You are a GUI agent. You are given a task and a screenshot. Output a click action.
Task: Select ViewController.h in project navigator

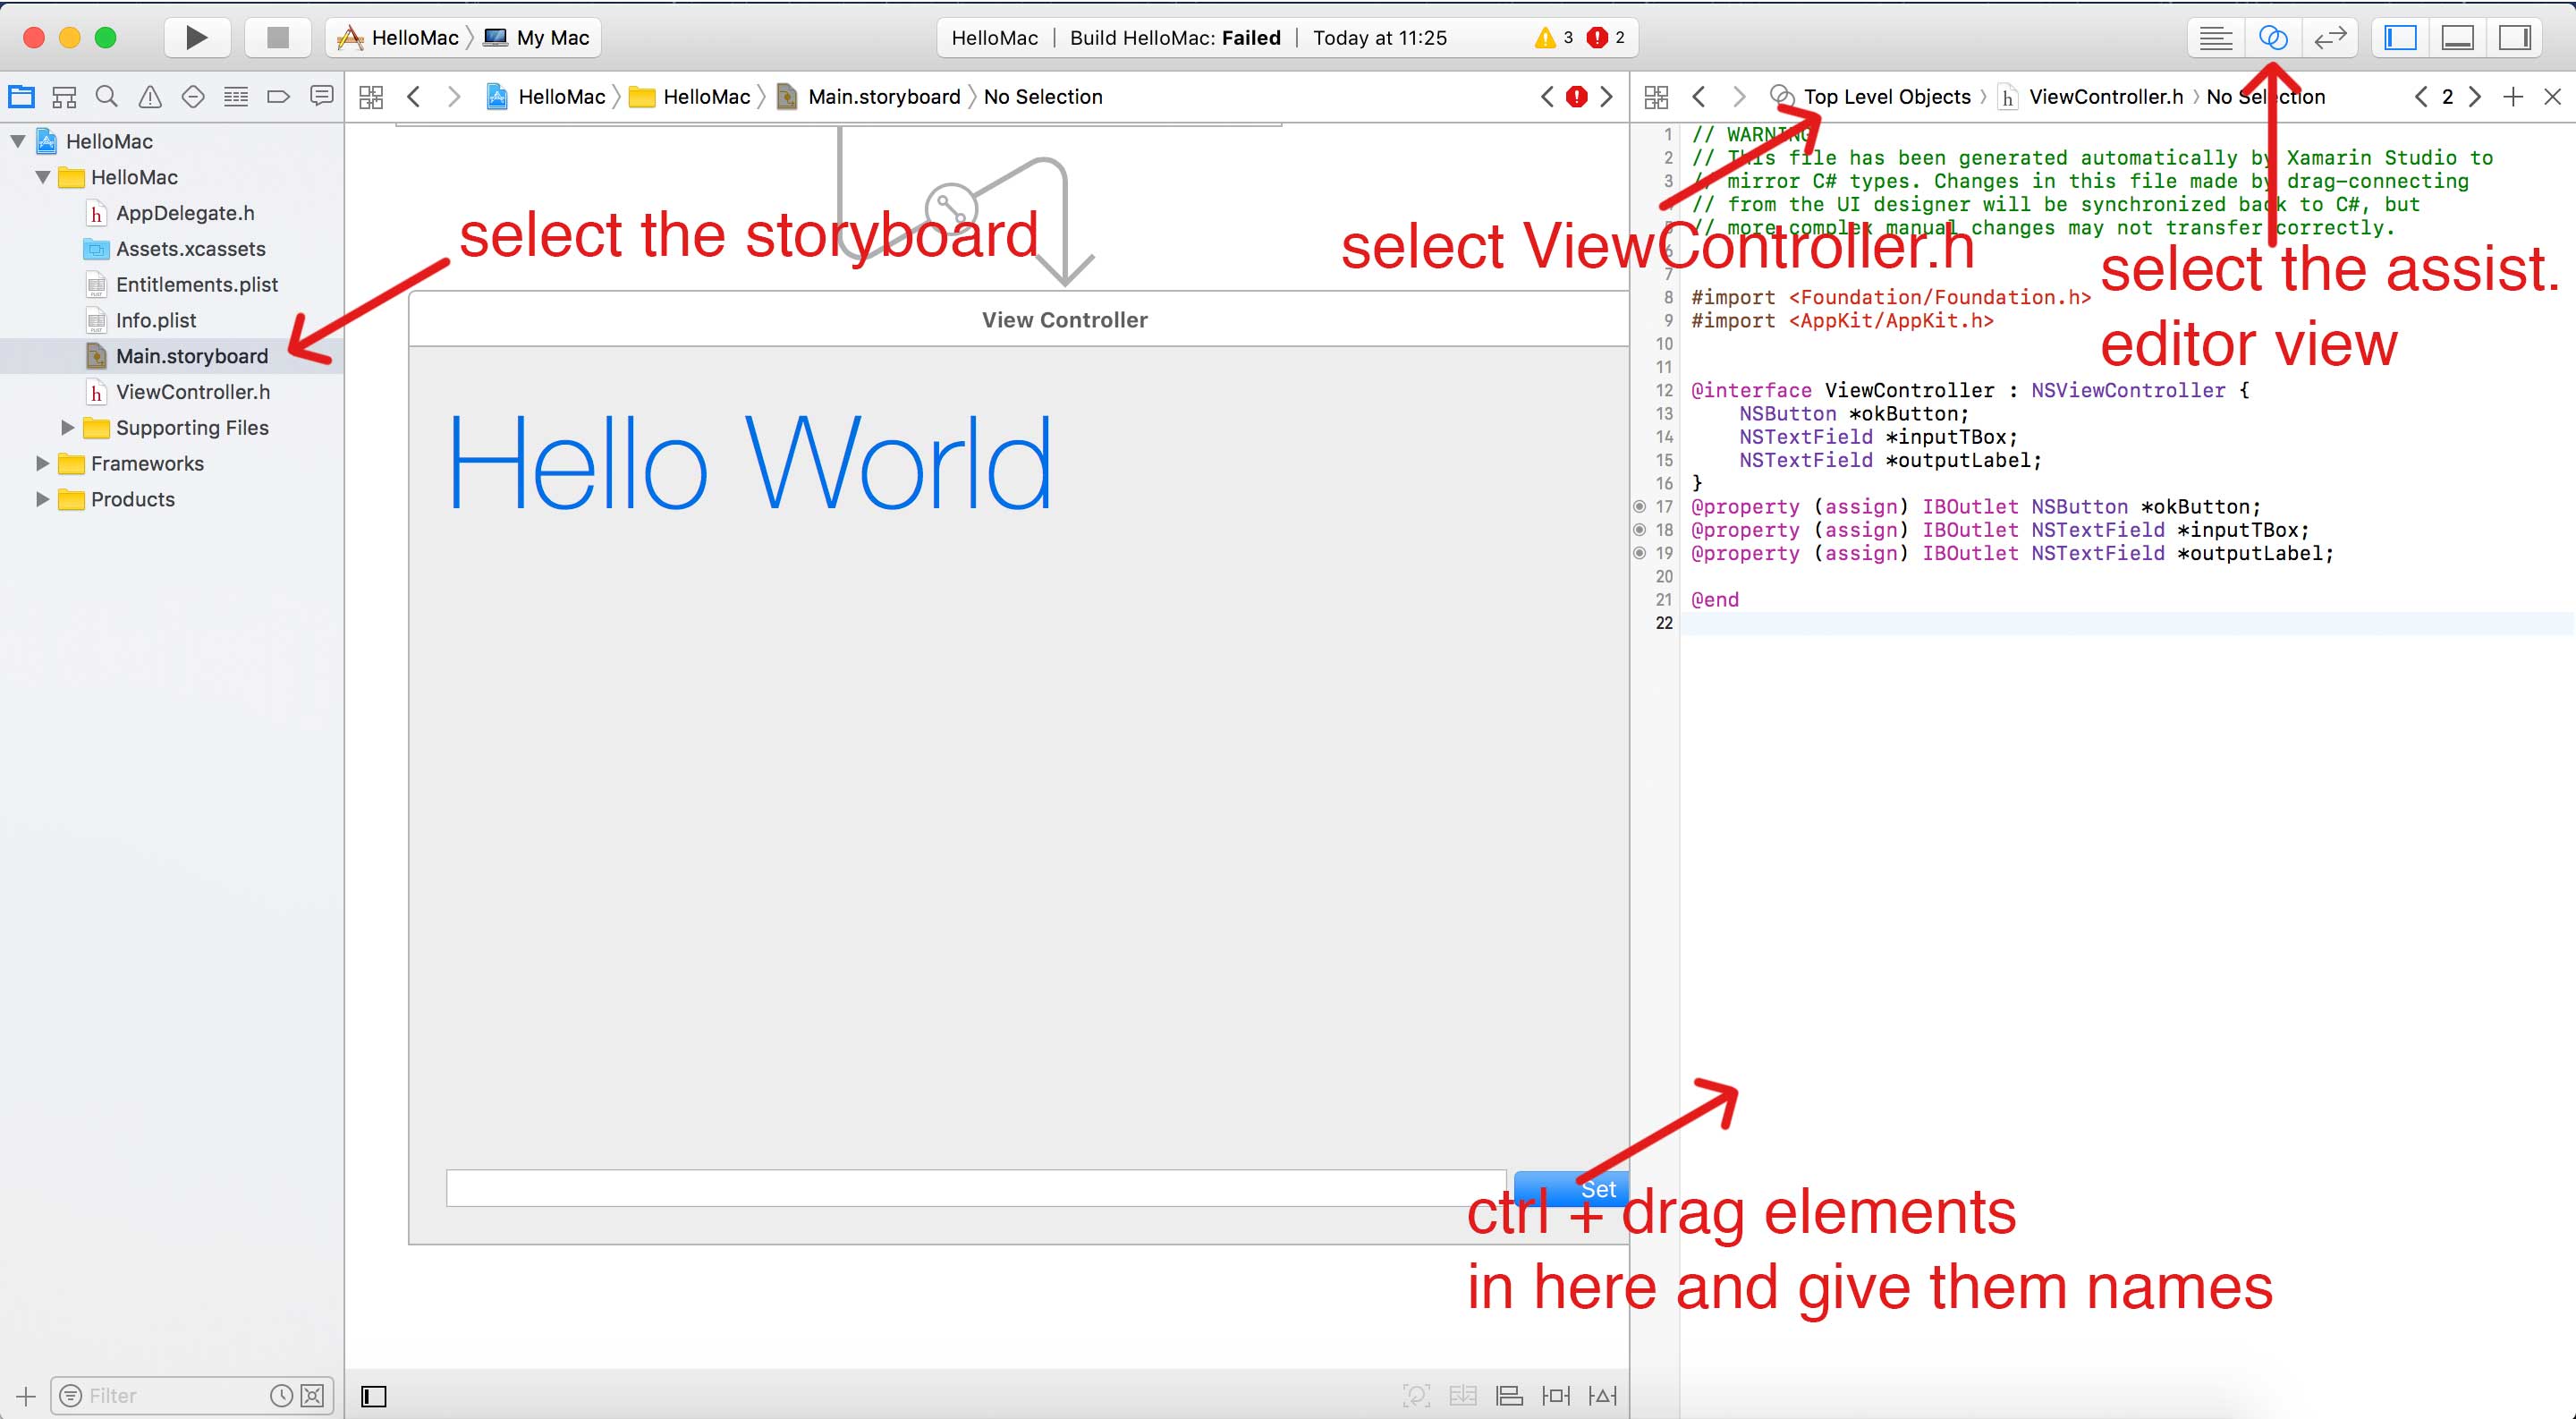tap(192, 392)
